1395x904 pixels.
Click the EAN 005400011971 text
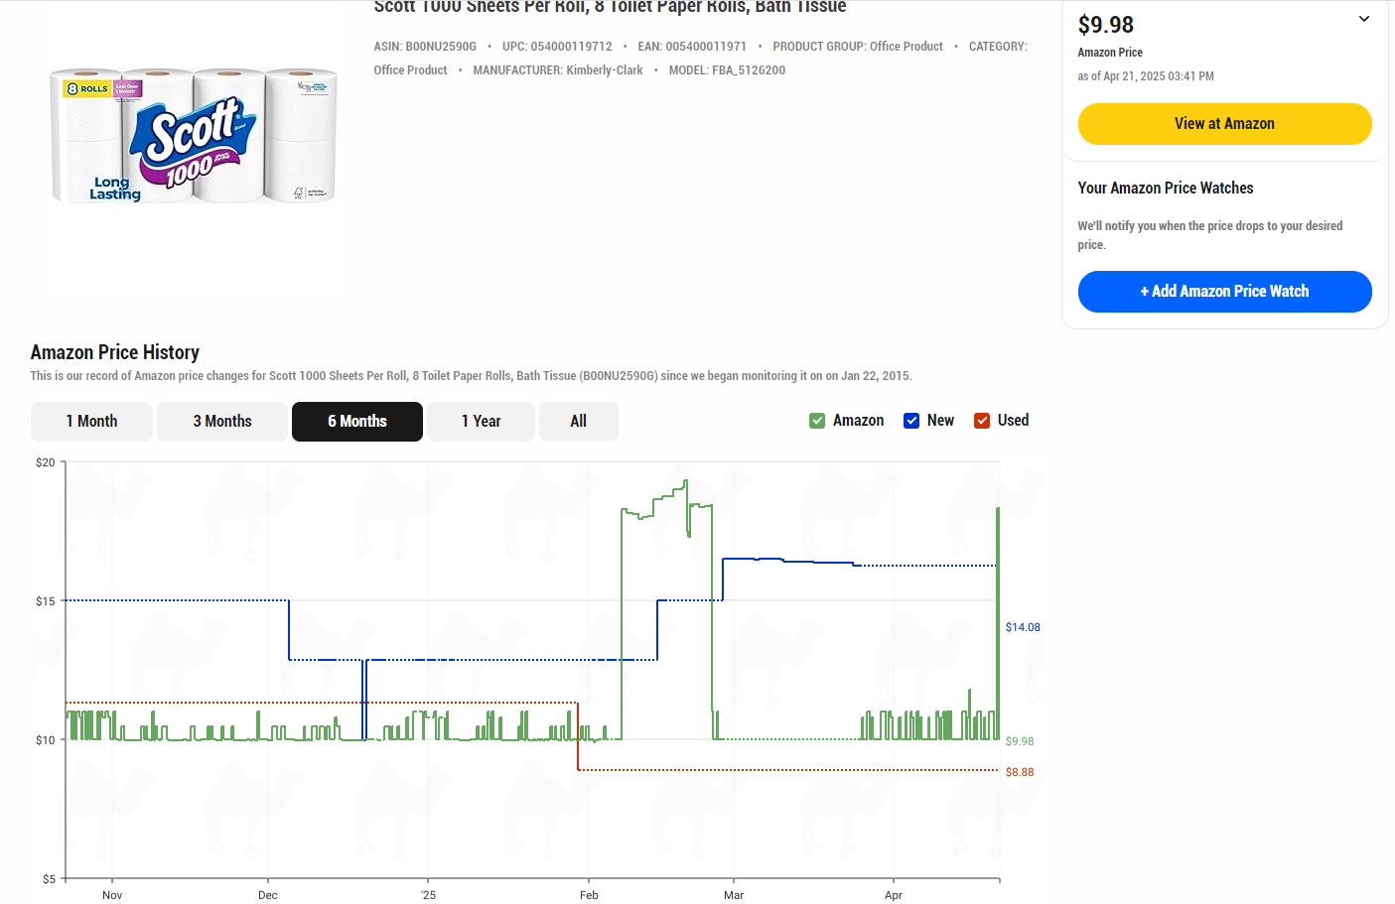692,47
